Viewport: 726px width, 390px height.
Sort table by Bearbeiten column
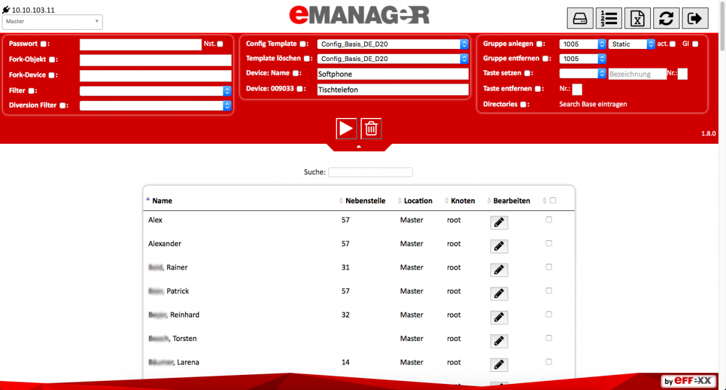coord(512,201)
